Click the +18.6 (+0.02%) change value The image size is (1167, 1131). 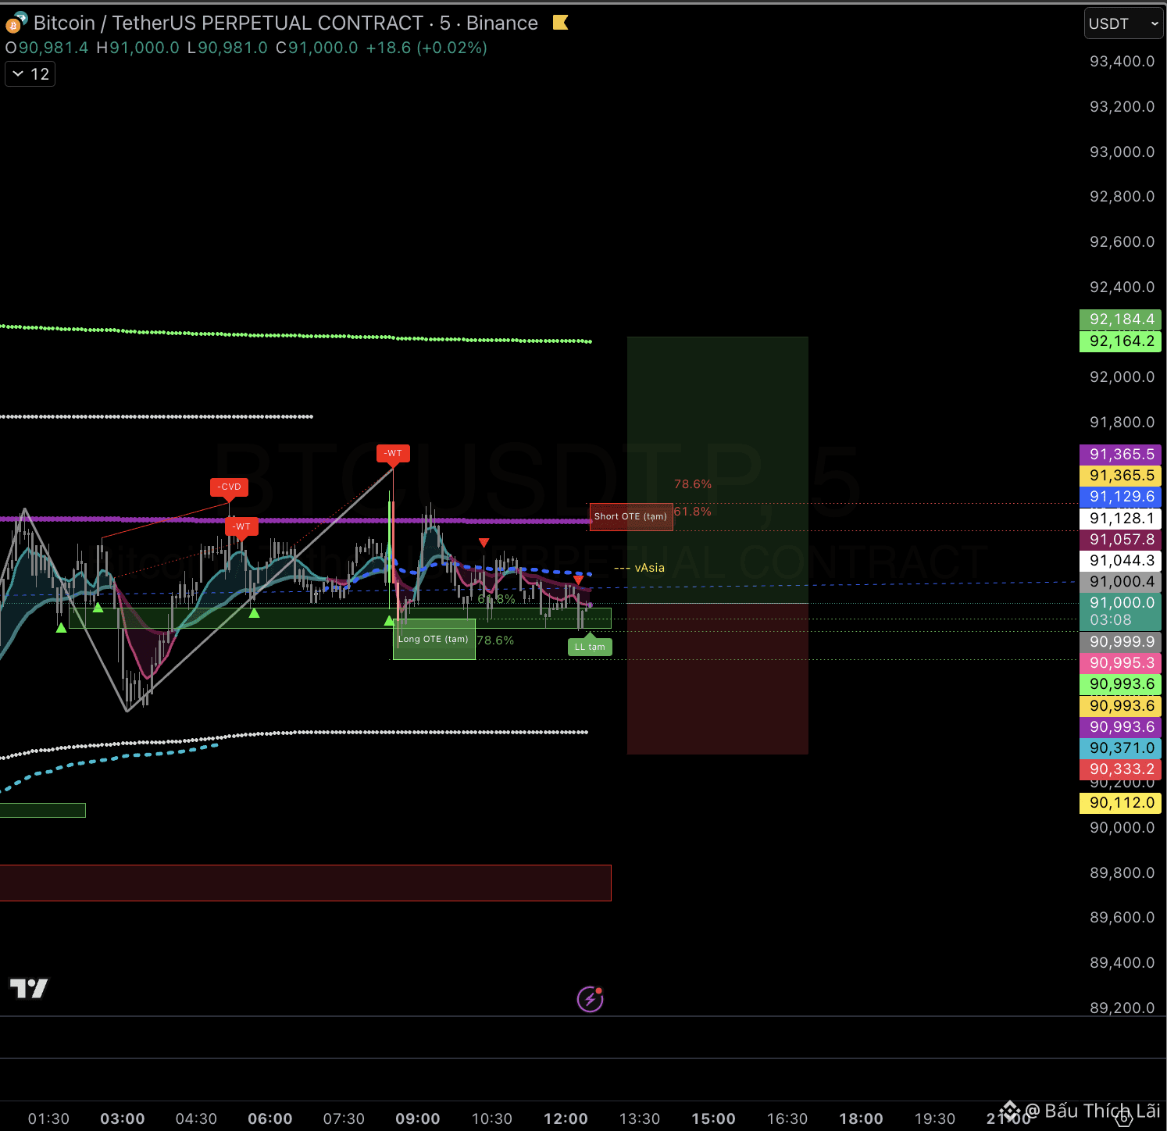pos(426,48)
